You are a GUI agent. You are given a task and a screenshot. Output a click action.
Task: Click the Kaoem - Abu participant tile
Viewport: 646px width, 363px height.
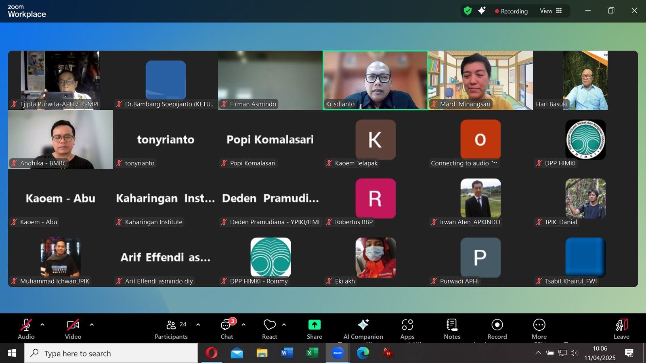tap(61, 198)
